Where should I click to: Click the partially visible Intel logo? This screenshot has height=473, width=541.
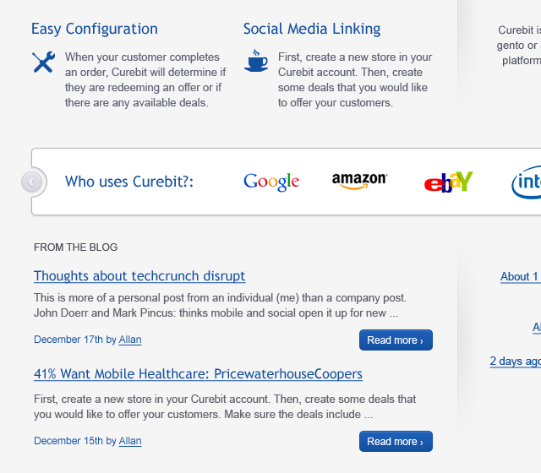[x=526, y=182]
